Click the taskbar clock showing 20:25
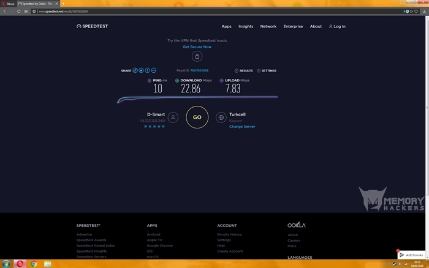 (417, 264)
